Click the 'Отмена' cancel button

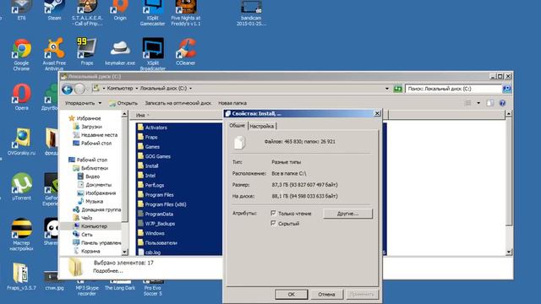coord(326,294)
